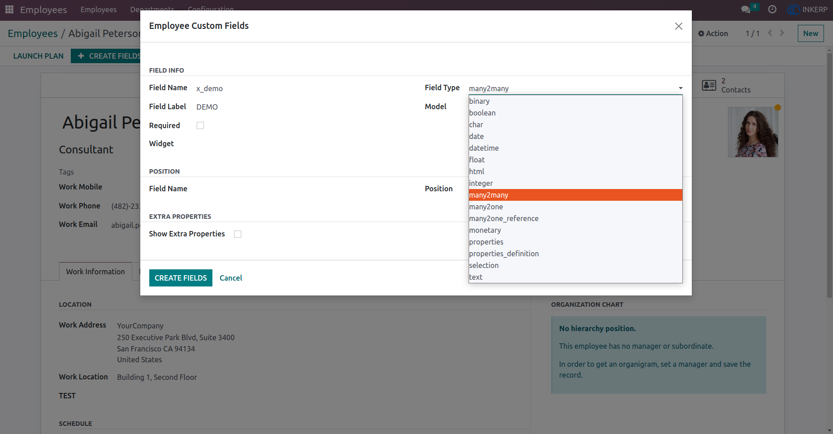
Task: Cancel the custom fields dialog
Action: pos(231,278)
